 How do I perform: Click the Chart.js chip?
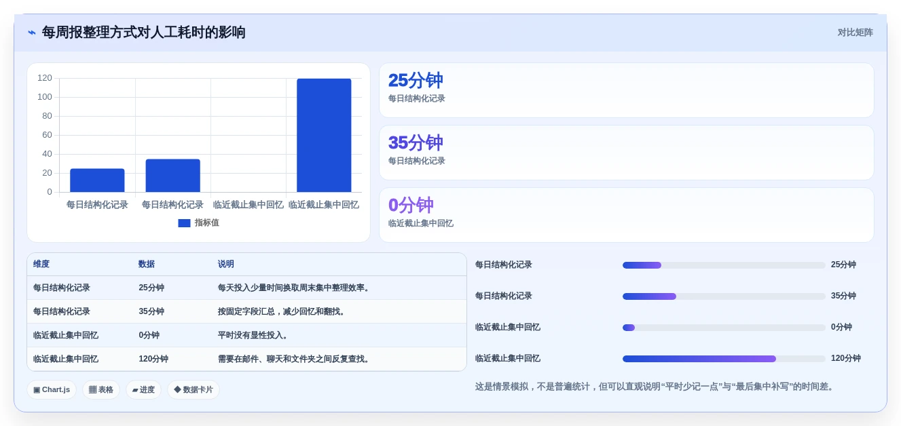[x=52, y=390]
